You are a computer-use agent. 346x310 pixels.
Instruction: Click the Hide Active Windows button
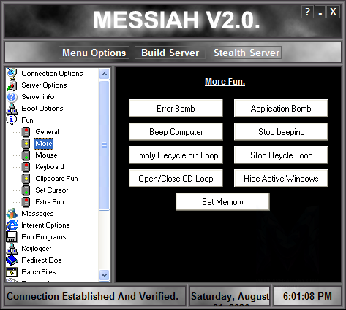[281, 179]
